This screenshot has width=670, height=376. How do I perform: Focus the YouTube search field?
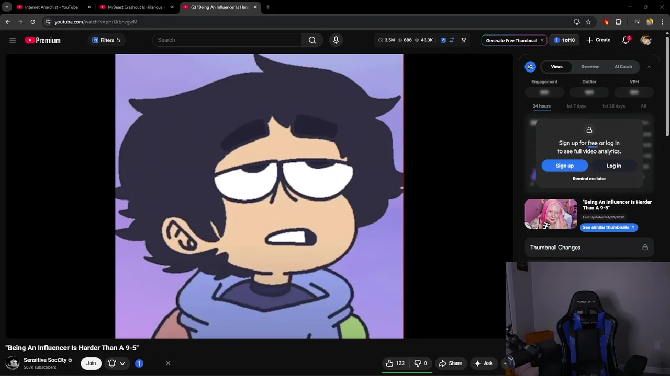pos(227,40)
